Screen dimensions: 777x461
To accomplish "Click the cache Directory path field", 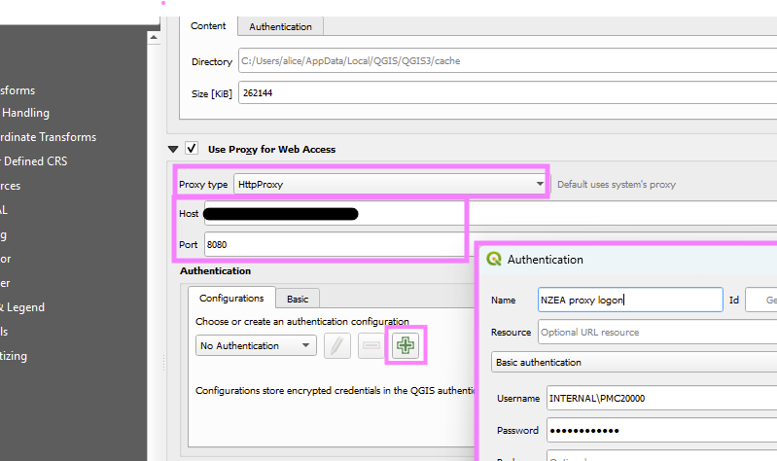I will [508, 60].
